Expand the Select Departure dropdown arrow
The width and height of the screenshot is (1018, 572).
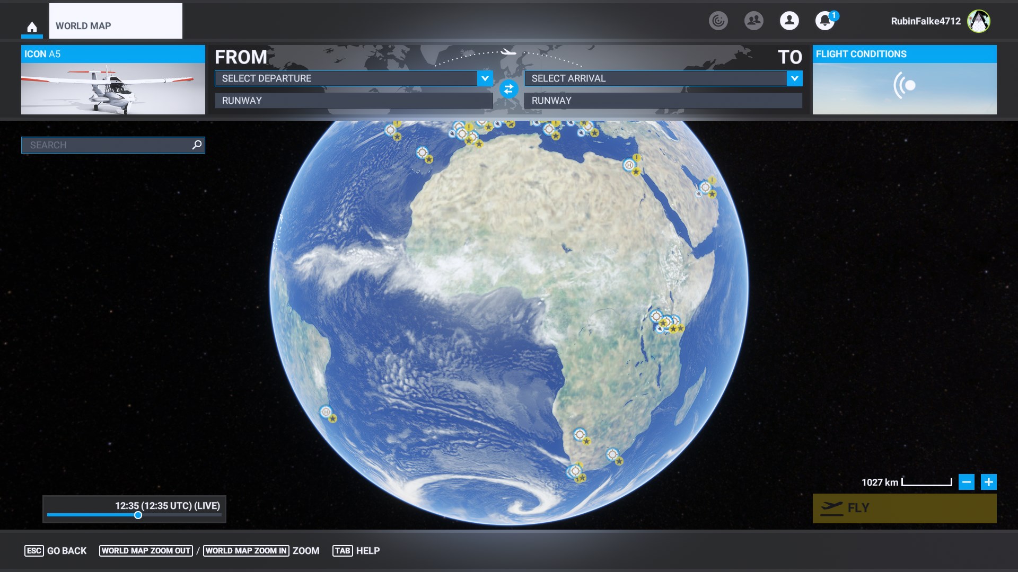[485, 78]
